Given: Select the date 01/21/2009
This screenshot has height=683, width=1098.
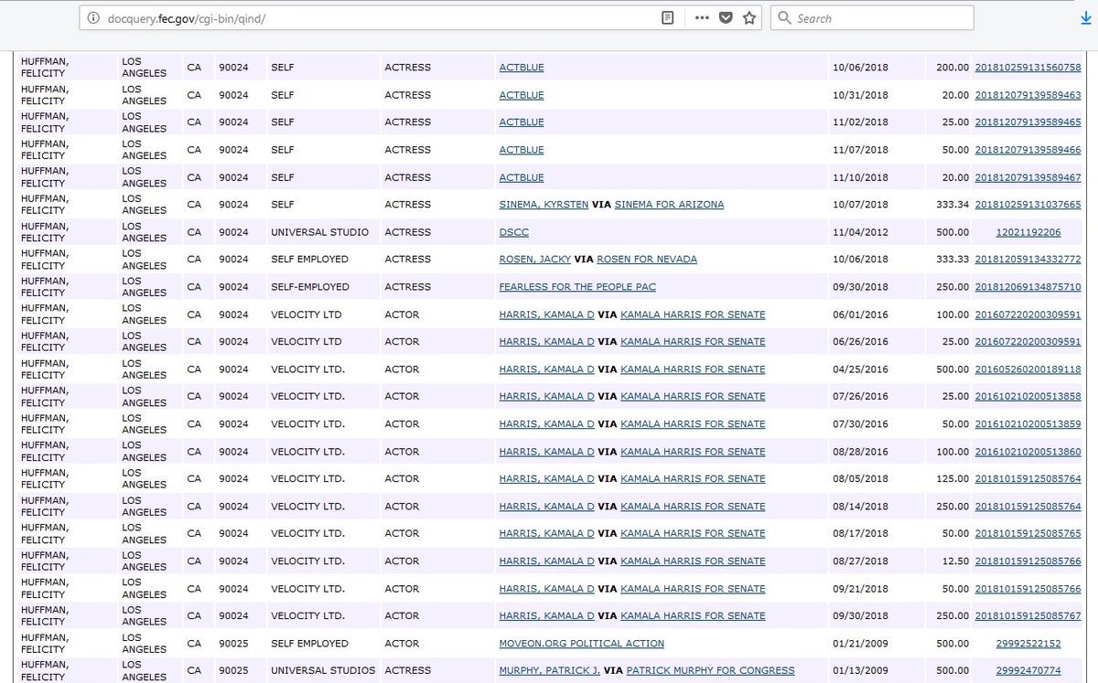Looking at the screenshot, I should (860, 644).
